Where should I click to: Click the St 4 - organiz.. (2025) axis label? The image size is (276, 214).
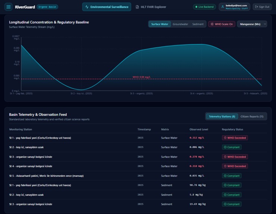pos(202,93)
